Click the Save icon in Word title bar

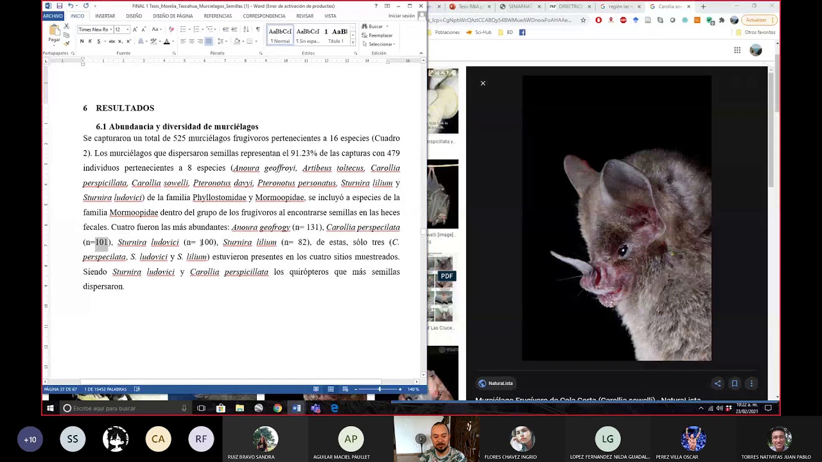click(58, 6)
